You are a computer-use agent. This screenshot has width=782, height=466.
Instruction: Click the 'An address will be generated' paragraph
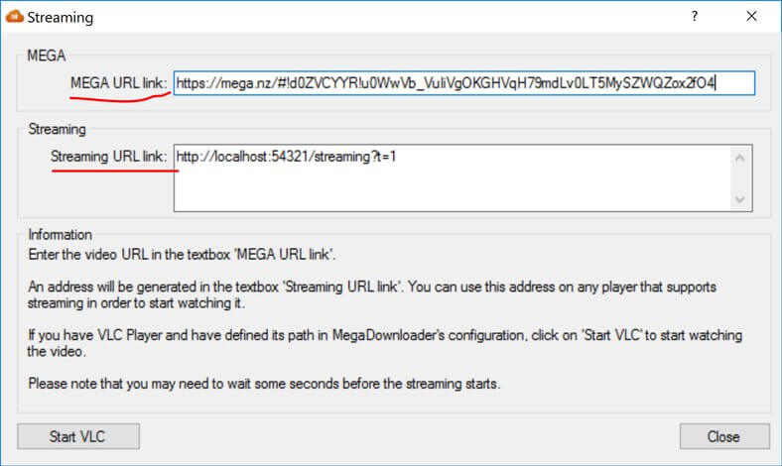(372, 294)
